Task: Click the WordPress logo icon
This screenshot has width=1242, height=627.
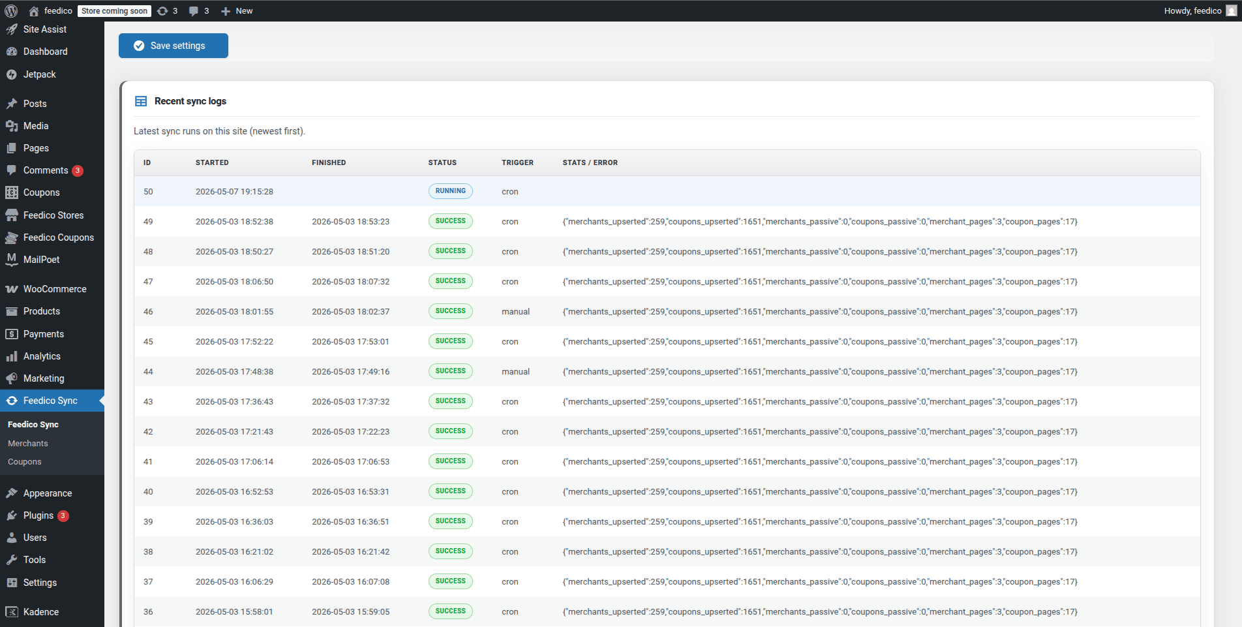Action: point(11,10)
